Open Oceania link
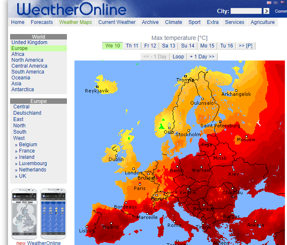The height and width of the screenshot is (245, 287). [21, 77]
